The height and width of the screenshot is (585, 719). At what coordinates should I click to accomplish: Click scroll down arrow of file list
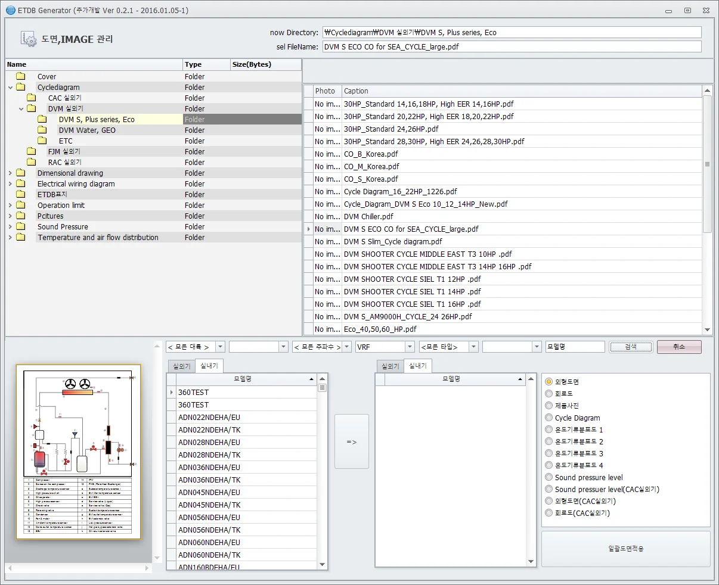tap(708, 329)
